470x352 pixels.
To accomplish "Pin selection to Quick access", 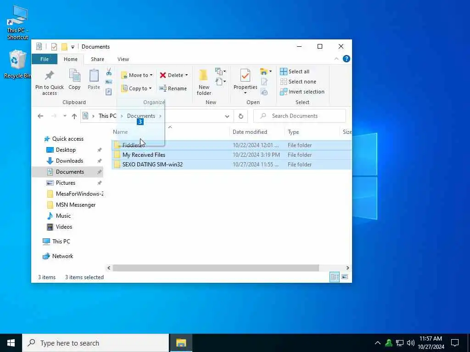I will (x=50, y=83).
